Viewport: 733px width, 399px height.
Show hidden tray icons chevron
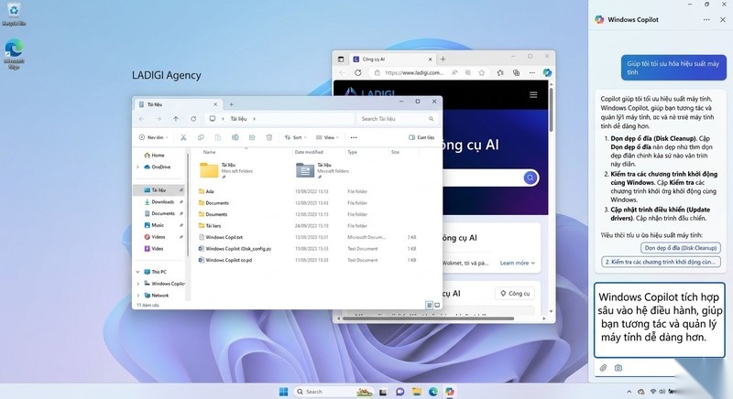click(x=629, y=392)
